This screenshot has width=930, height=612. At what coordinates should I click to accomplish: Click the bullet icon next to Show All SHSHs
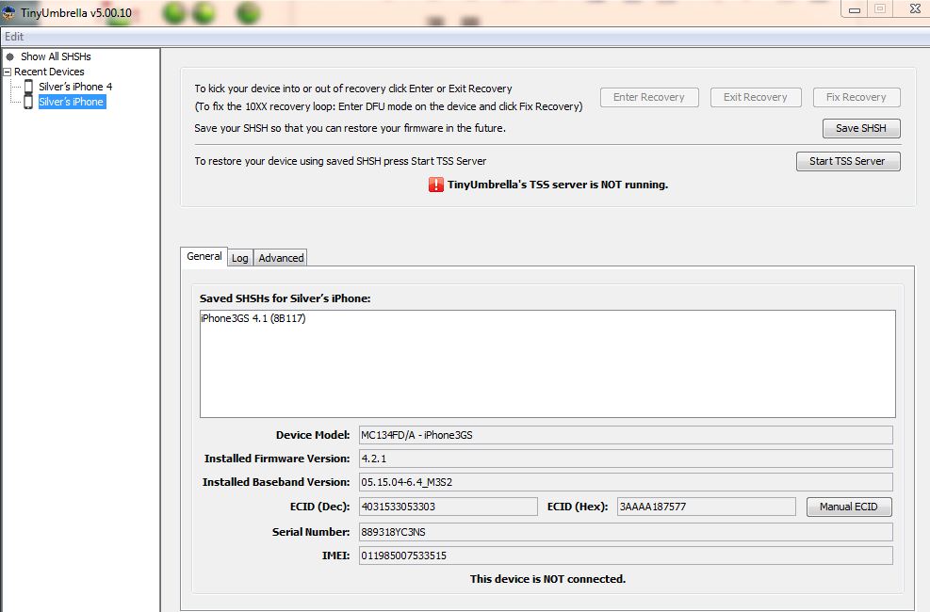10,56
